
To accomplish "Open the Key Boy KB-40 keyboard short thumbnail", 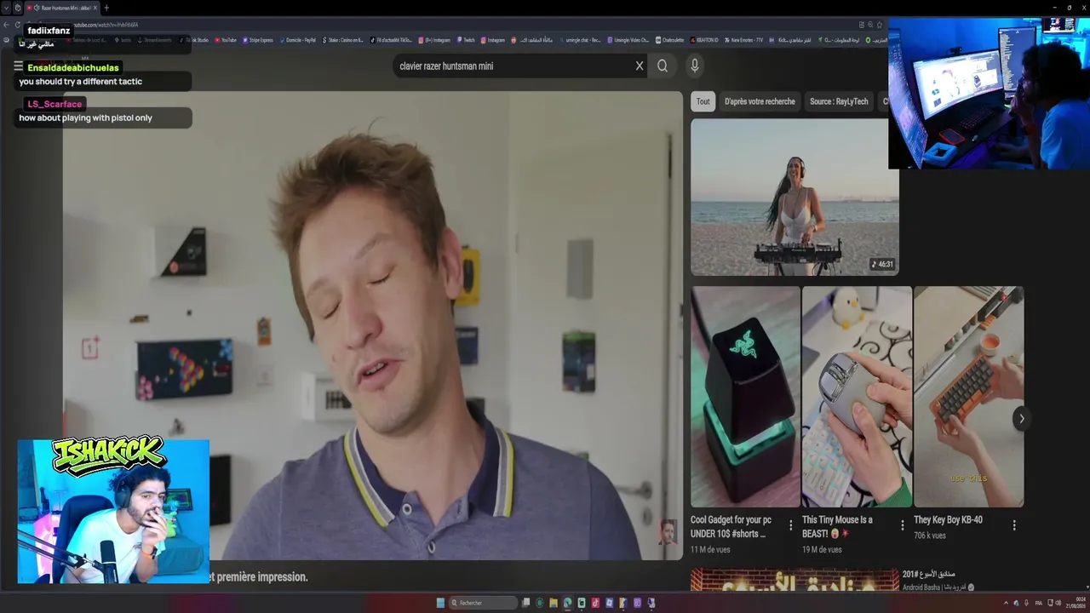I will 968,397.
